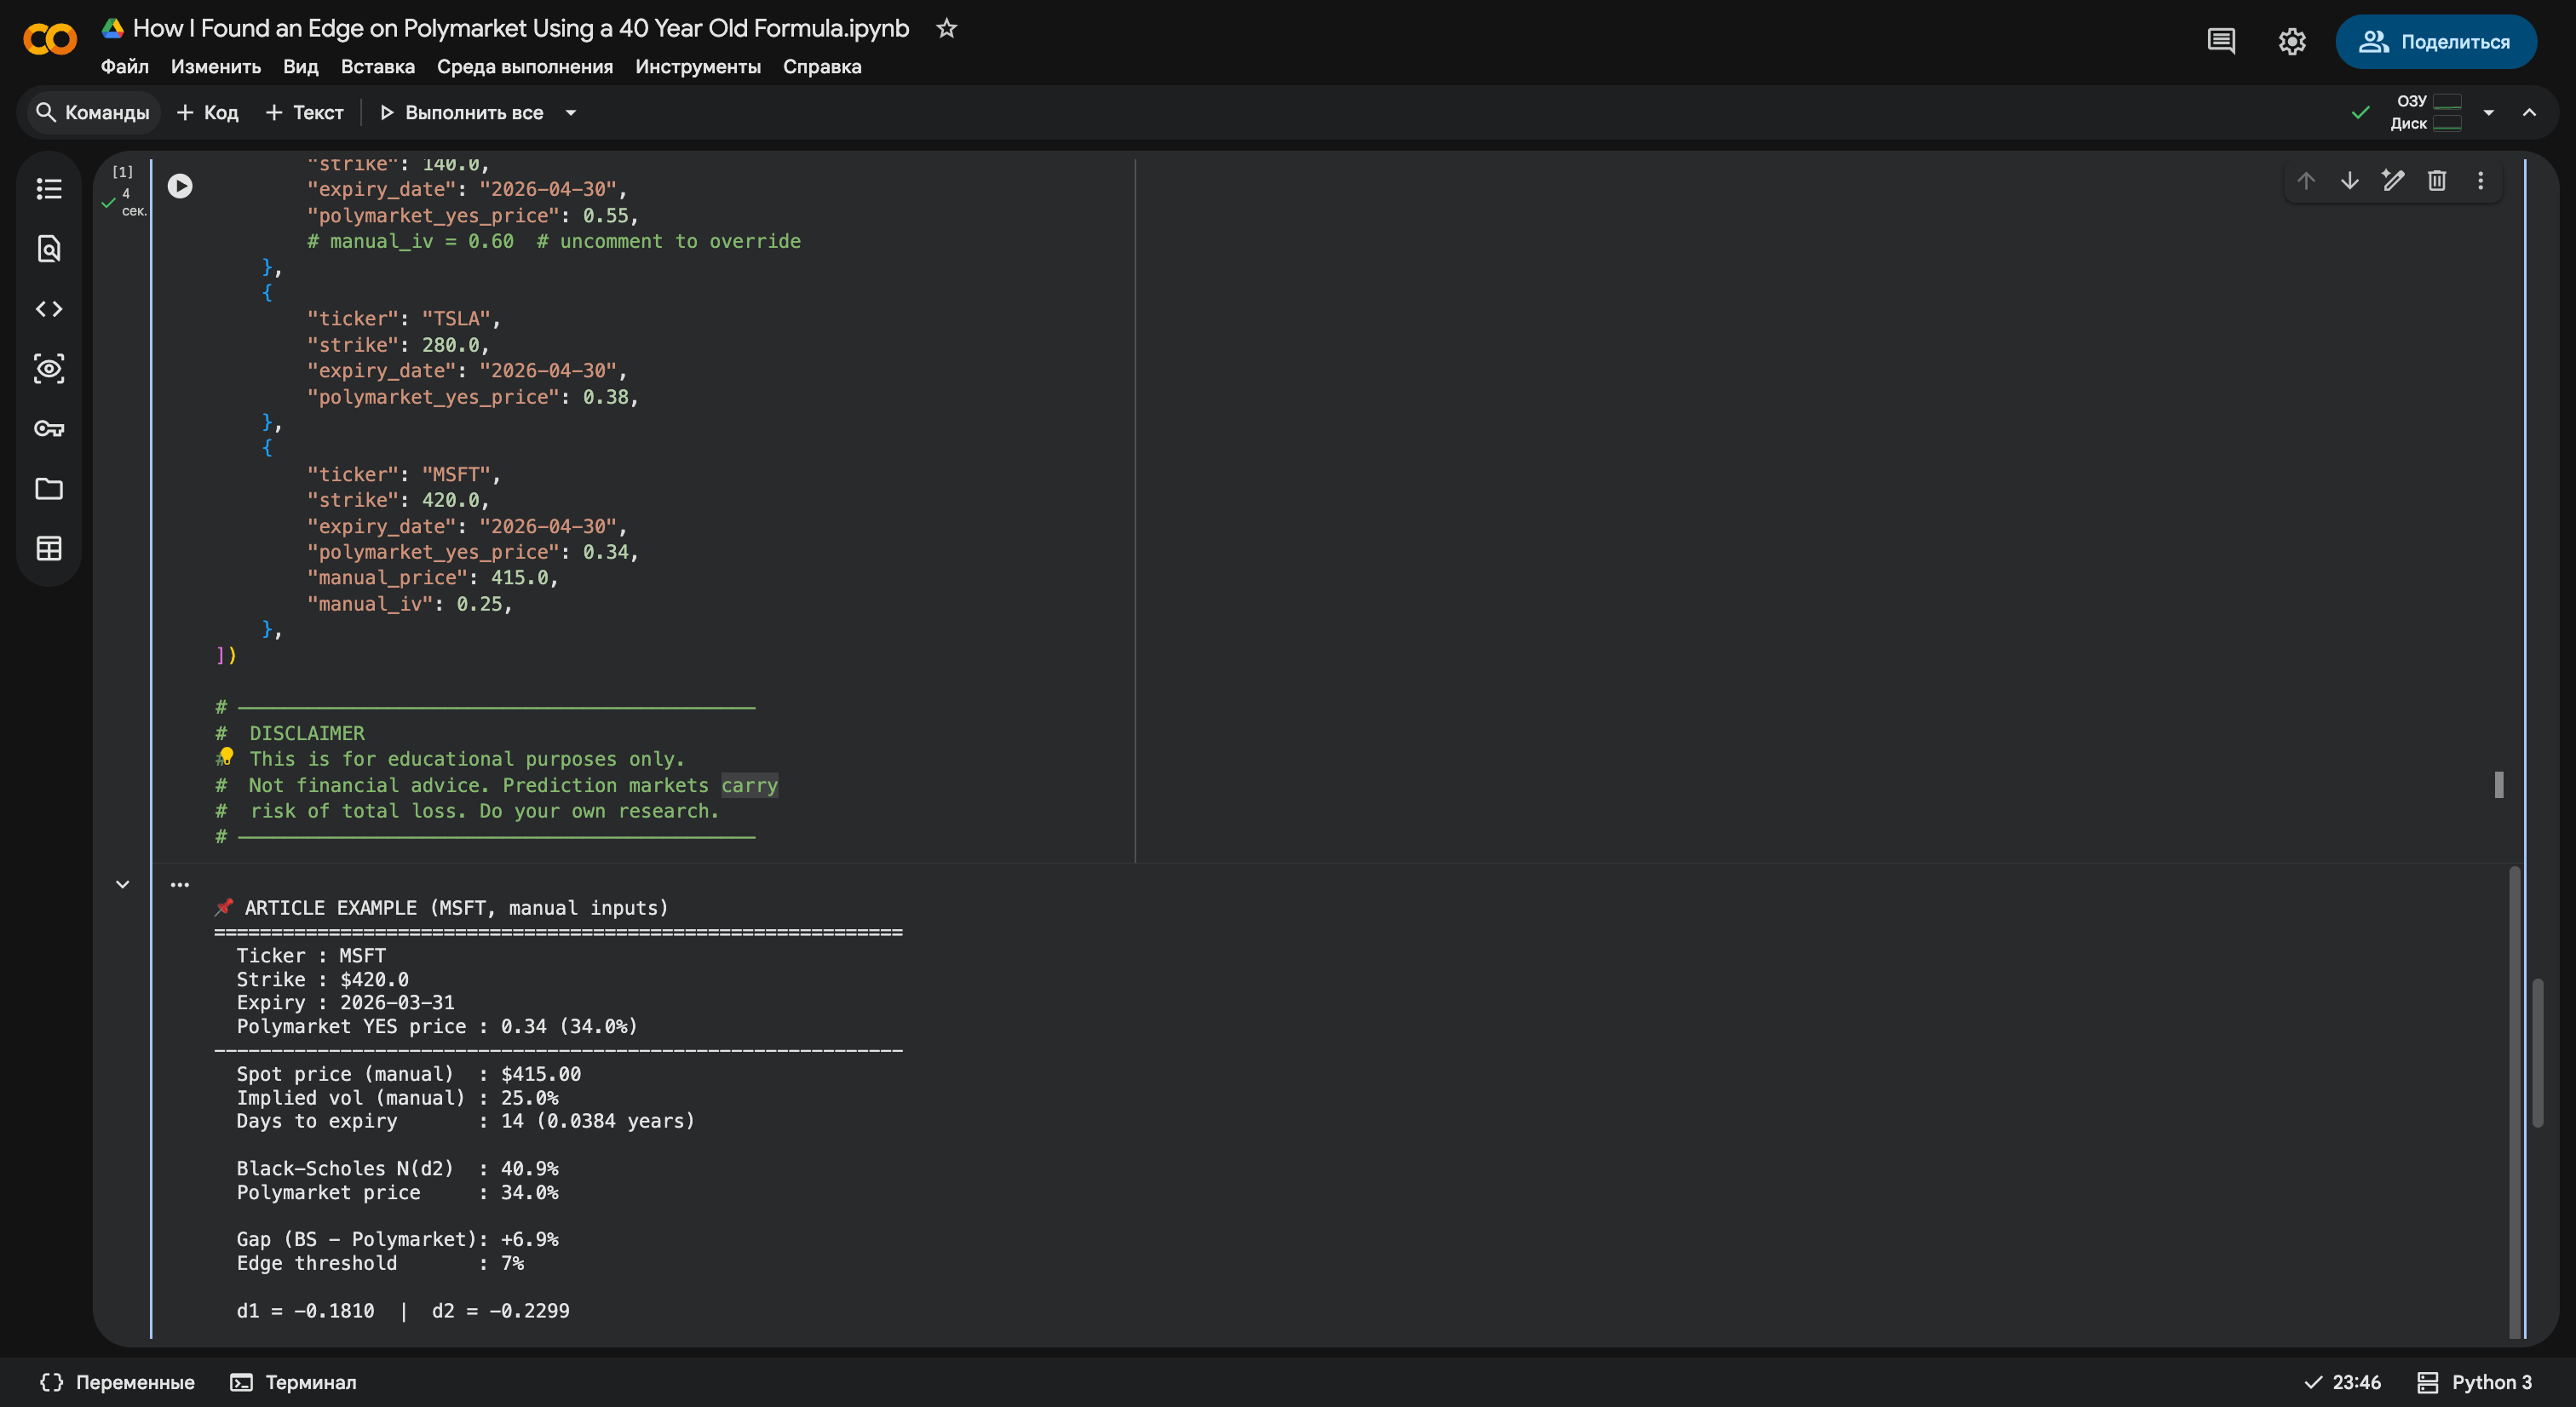Open the Среда выполнения menu

tap(524, 67)
